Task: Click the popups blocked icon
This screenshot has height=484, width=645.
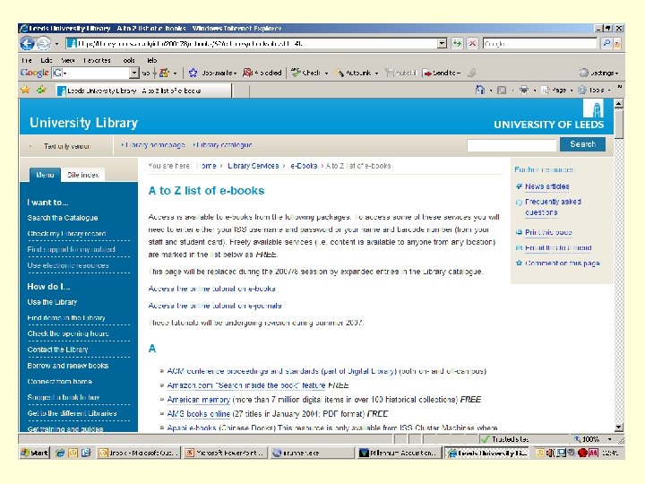Action: pos(247,73)
